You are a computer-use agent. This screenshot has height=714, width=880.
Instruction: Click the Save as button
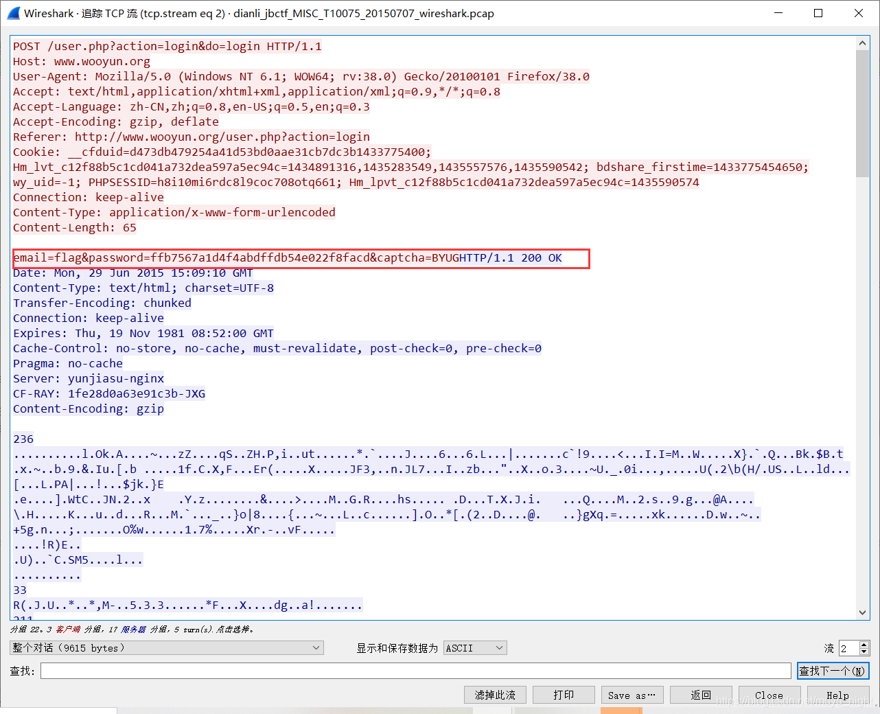pos(632,695)
